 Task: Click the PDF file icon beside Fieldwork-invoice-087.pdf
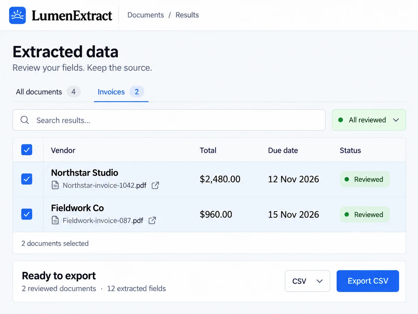coord(55,220)
